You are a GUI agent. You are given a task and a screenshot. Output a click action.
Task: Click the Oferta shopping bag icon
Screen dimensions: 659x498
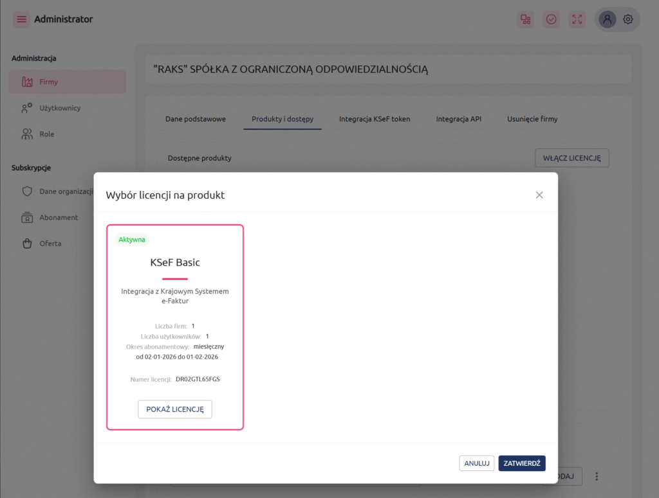[27, 244]
